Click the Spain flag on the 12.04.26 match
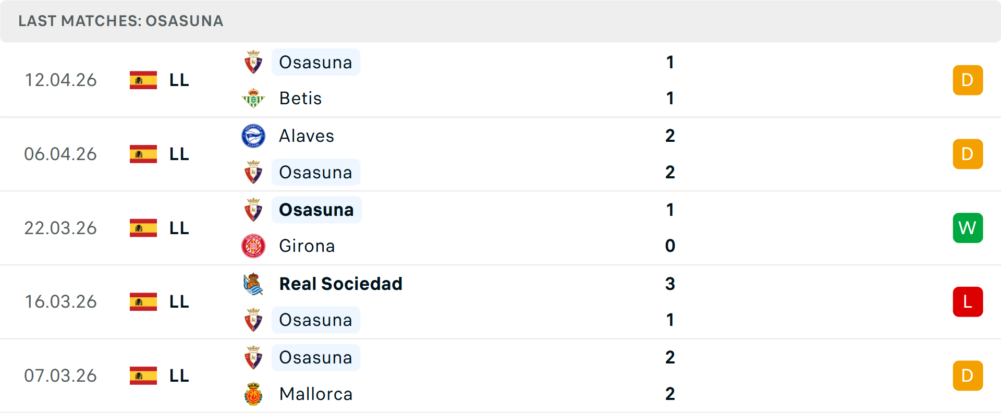The height and width of the screenshot is (413, 1001). click(143, 80)
